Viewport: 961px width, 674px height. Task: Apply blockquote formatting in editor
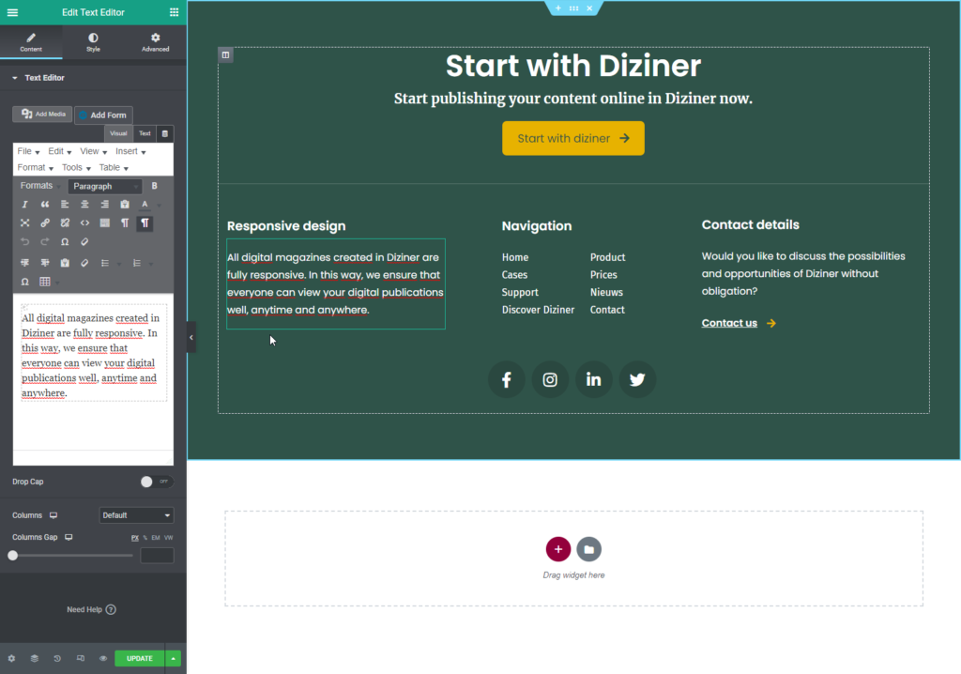(44, 204)
